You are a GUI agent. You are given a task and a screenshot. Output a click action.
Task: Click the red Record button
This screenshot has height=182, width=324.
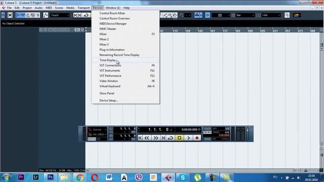pyautogui.click(x=197, y=138)
